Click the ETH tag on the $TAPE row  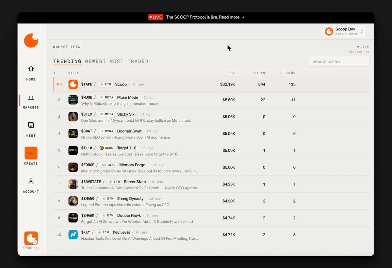pyautogui.click(x=106, y=84)
